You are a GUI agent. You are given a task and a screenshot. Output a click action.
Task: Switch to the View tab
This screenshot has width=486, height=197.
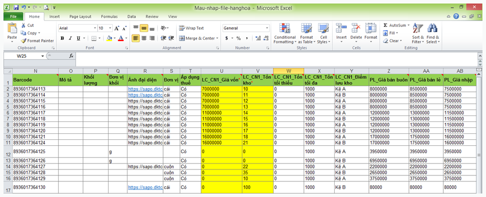(172, 17)
